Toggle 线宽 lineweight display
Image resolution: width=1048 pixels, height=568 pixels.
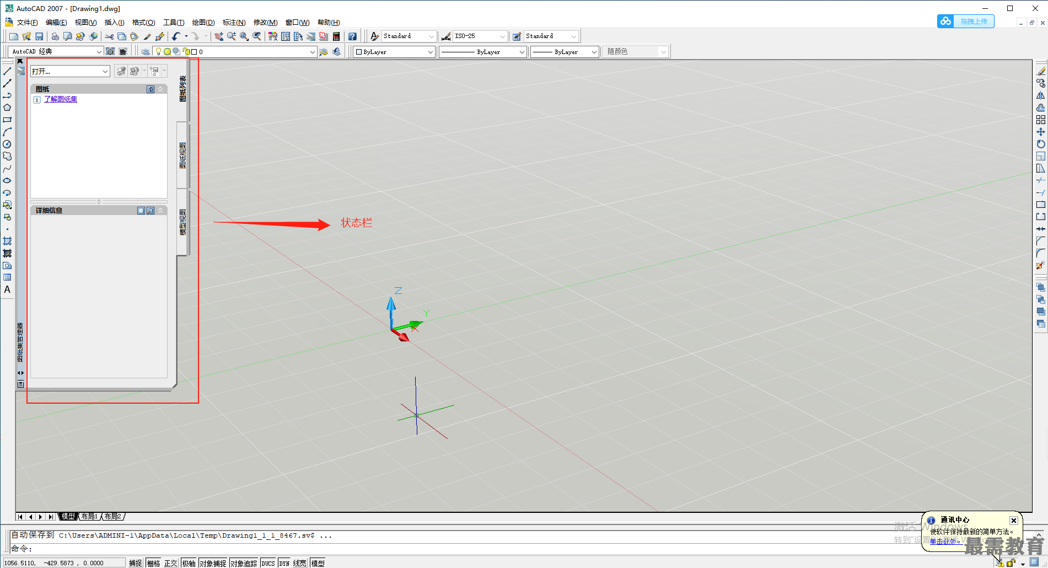pyautogui.click(x=300, y=563)
